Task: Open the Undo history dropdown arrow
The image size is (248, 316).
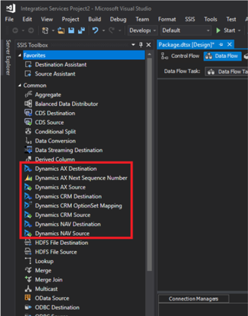Action: coord(104,31)
